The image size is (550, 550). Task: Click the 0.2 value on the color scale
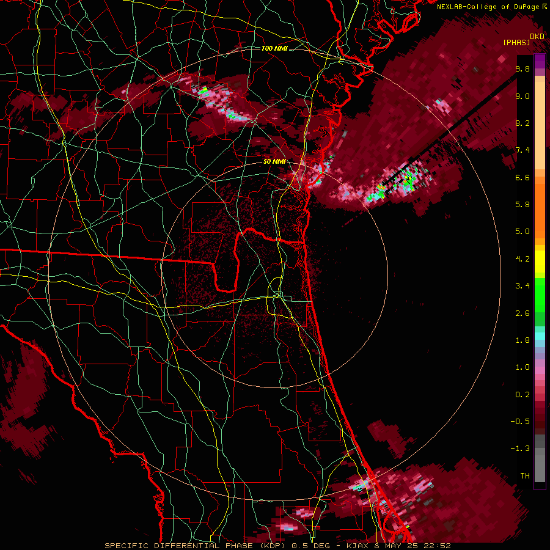pyautogui.click(x=522, y=395)
